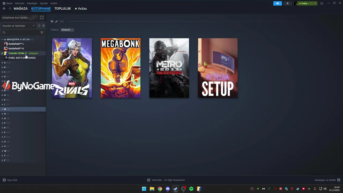The height and width of the screenshot is (193, 343).
Task: Expand the P category
Action: pyautogui.click(x=2, y=123)
